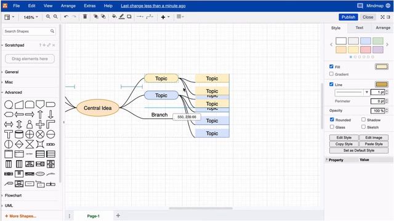Open fill color bucket tool
This screenshot has width=394, height=221.
(x=114, y=17)
